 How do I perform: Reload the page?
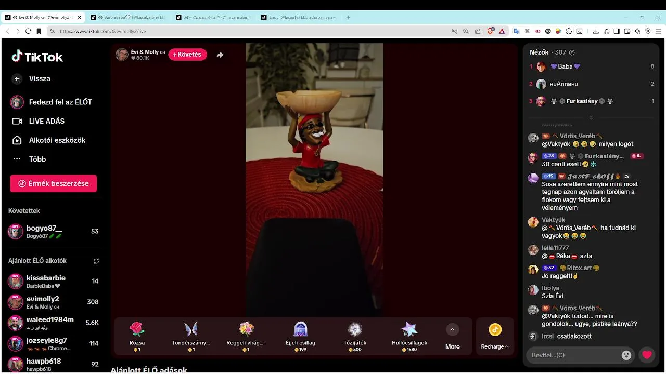(x=28, y=31)
